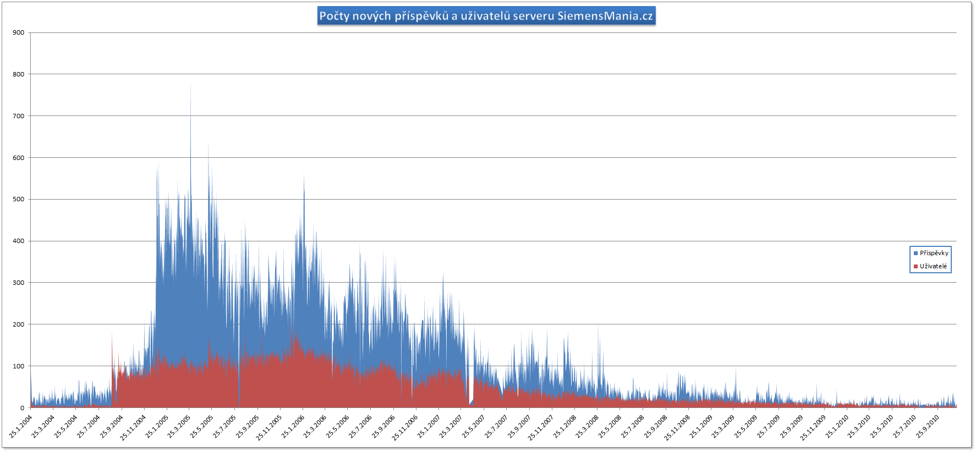
Task: Select the 25.7.2006 date axis label
Action: pyautogui.click(x=360, y=427)
